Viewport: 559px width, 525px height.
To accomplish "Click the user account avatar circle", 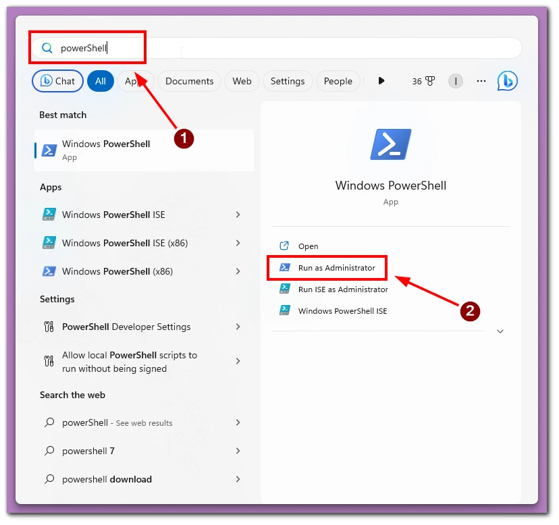I will click(455, 81).
